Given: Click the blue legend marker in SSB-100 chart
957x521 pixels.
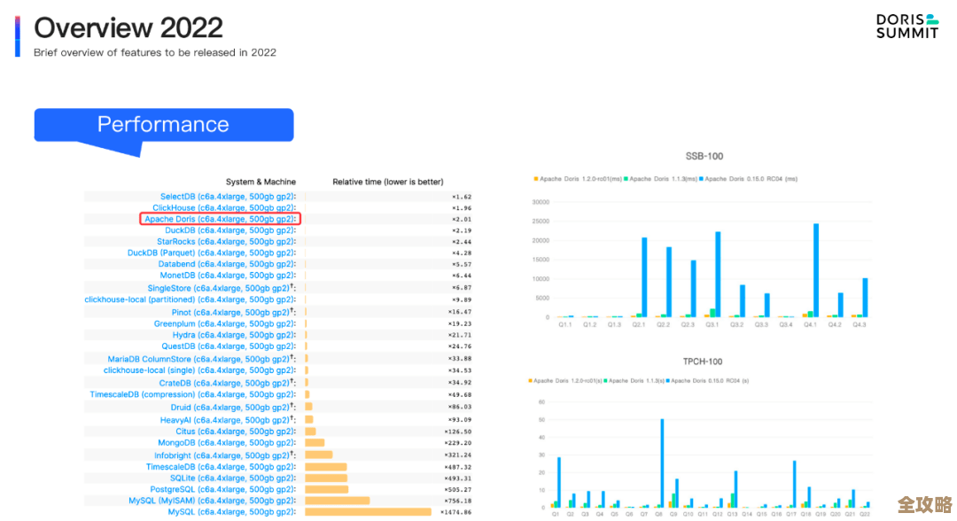Looking at the screenshot, I should coord(701,179).
